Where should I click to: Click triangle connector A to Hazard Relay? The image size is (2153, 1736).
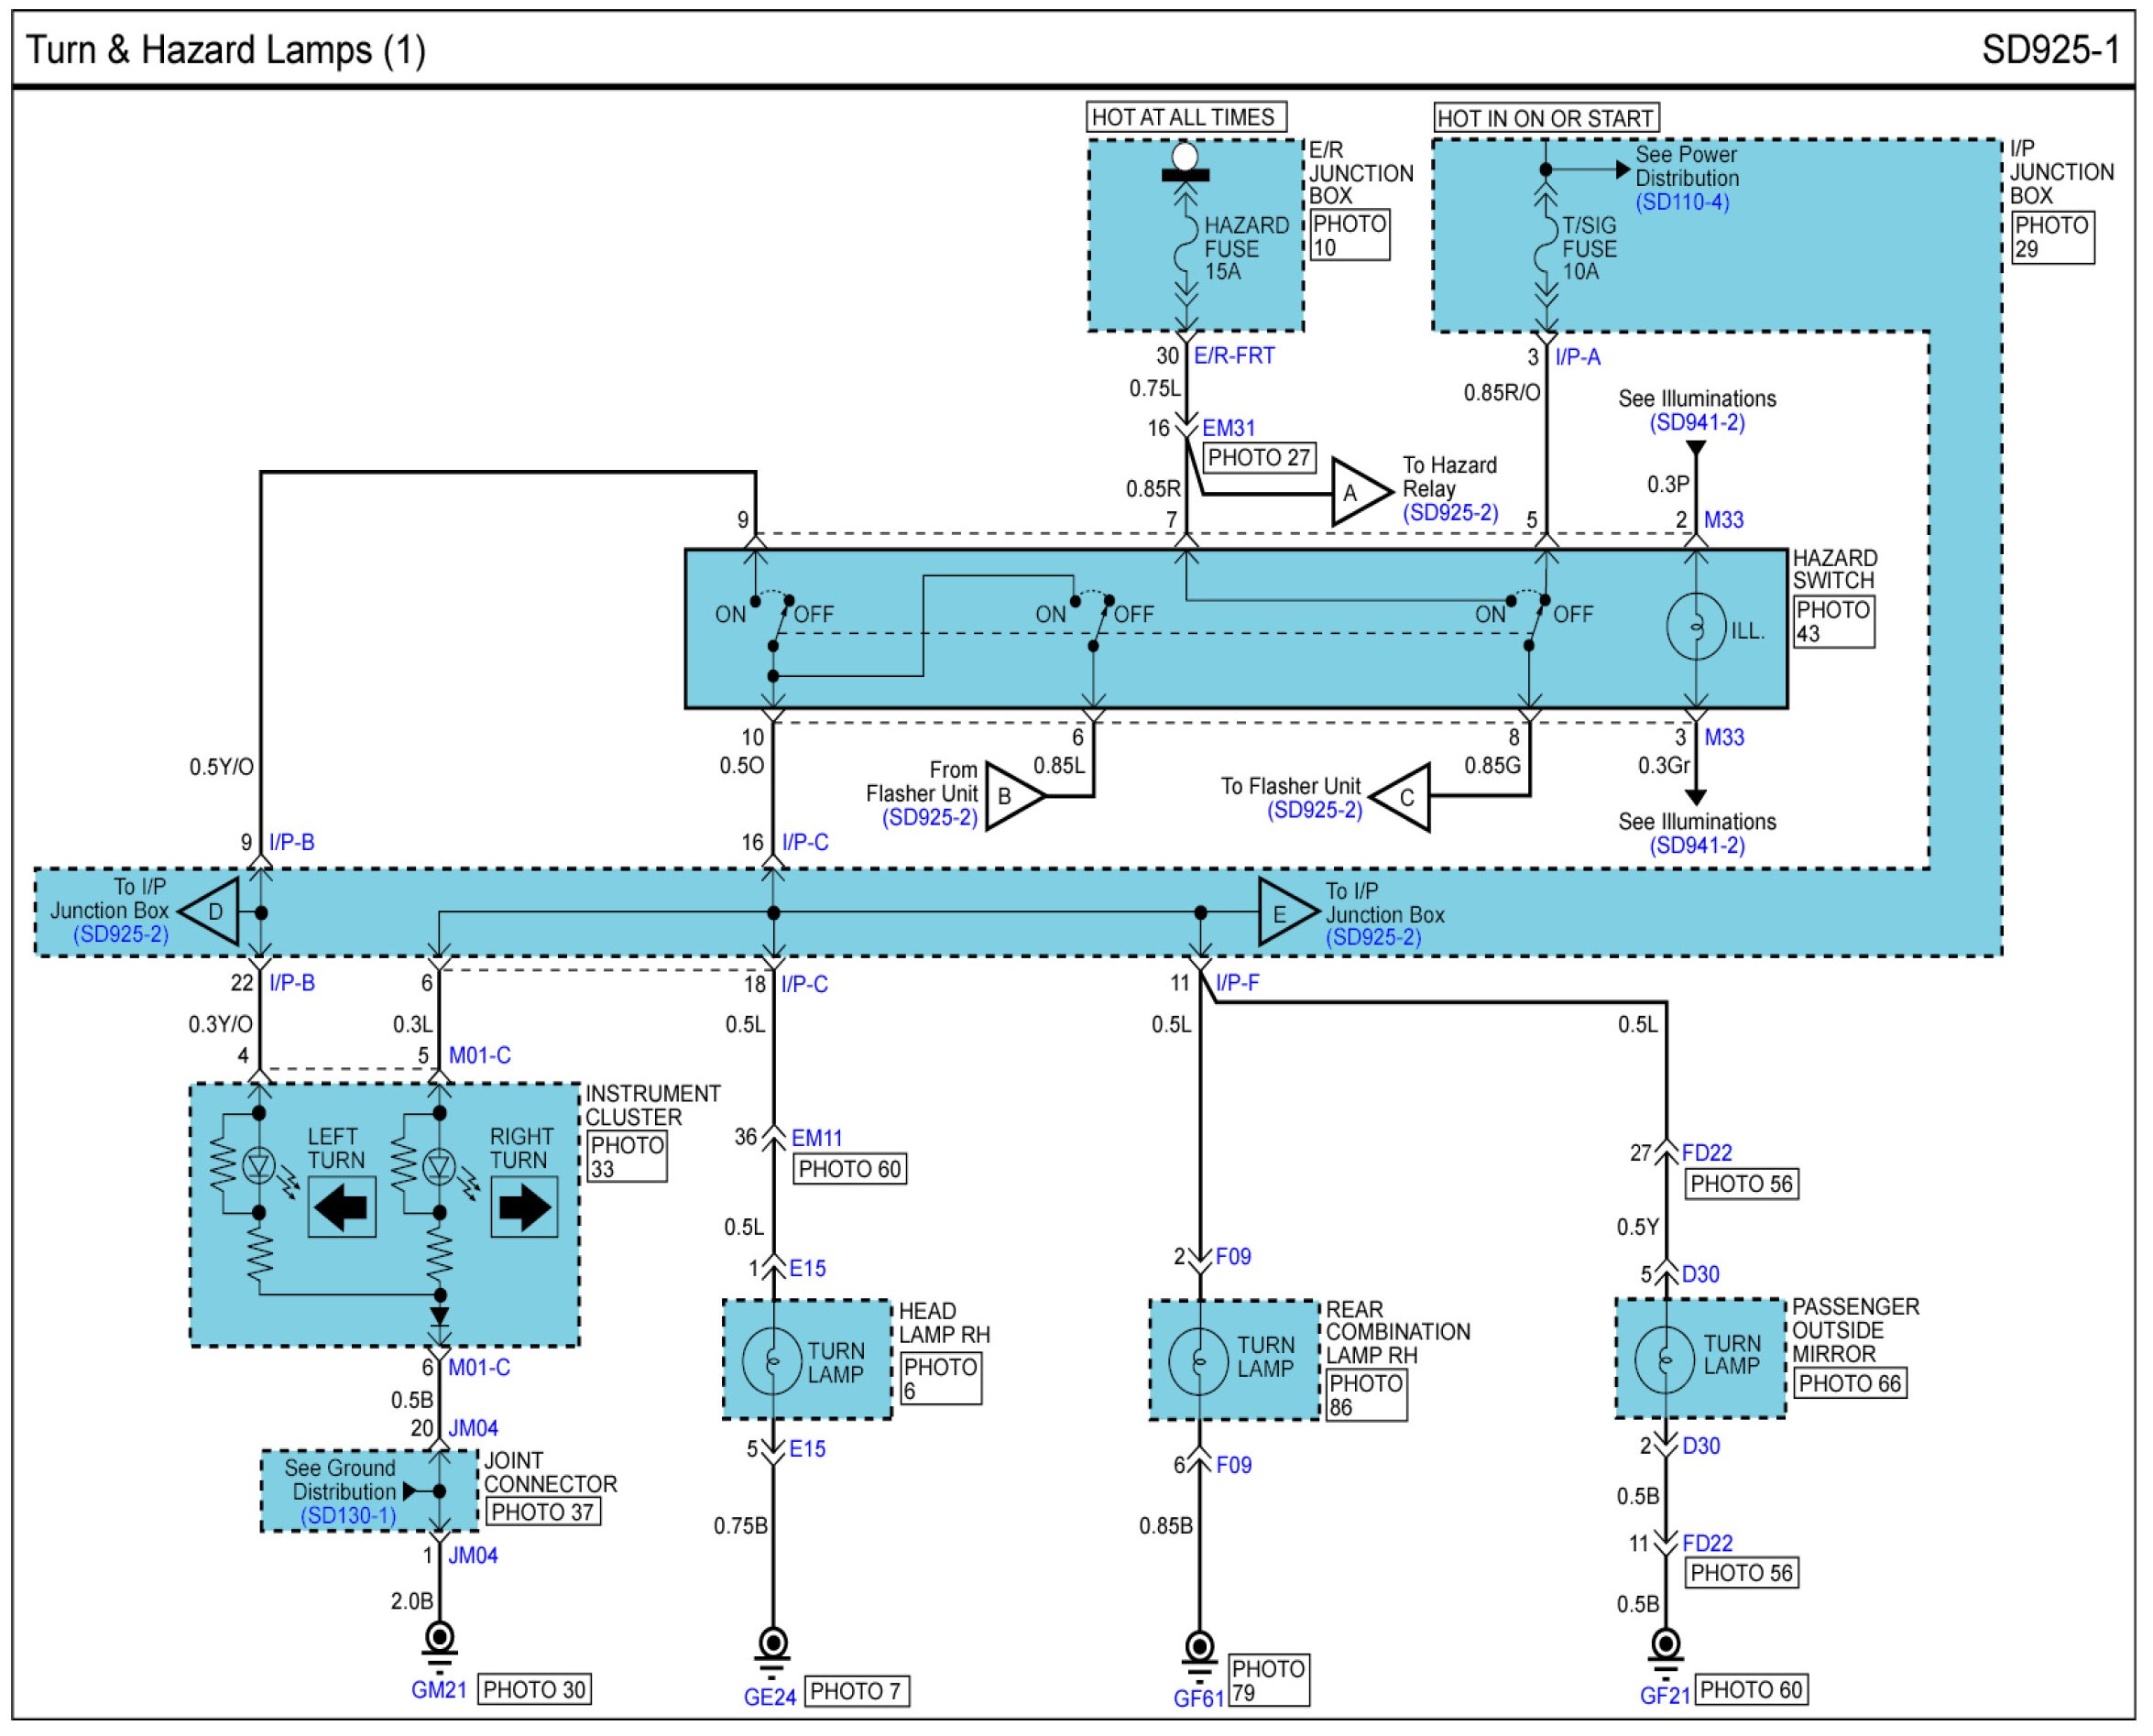(1358, 493)
